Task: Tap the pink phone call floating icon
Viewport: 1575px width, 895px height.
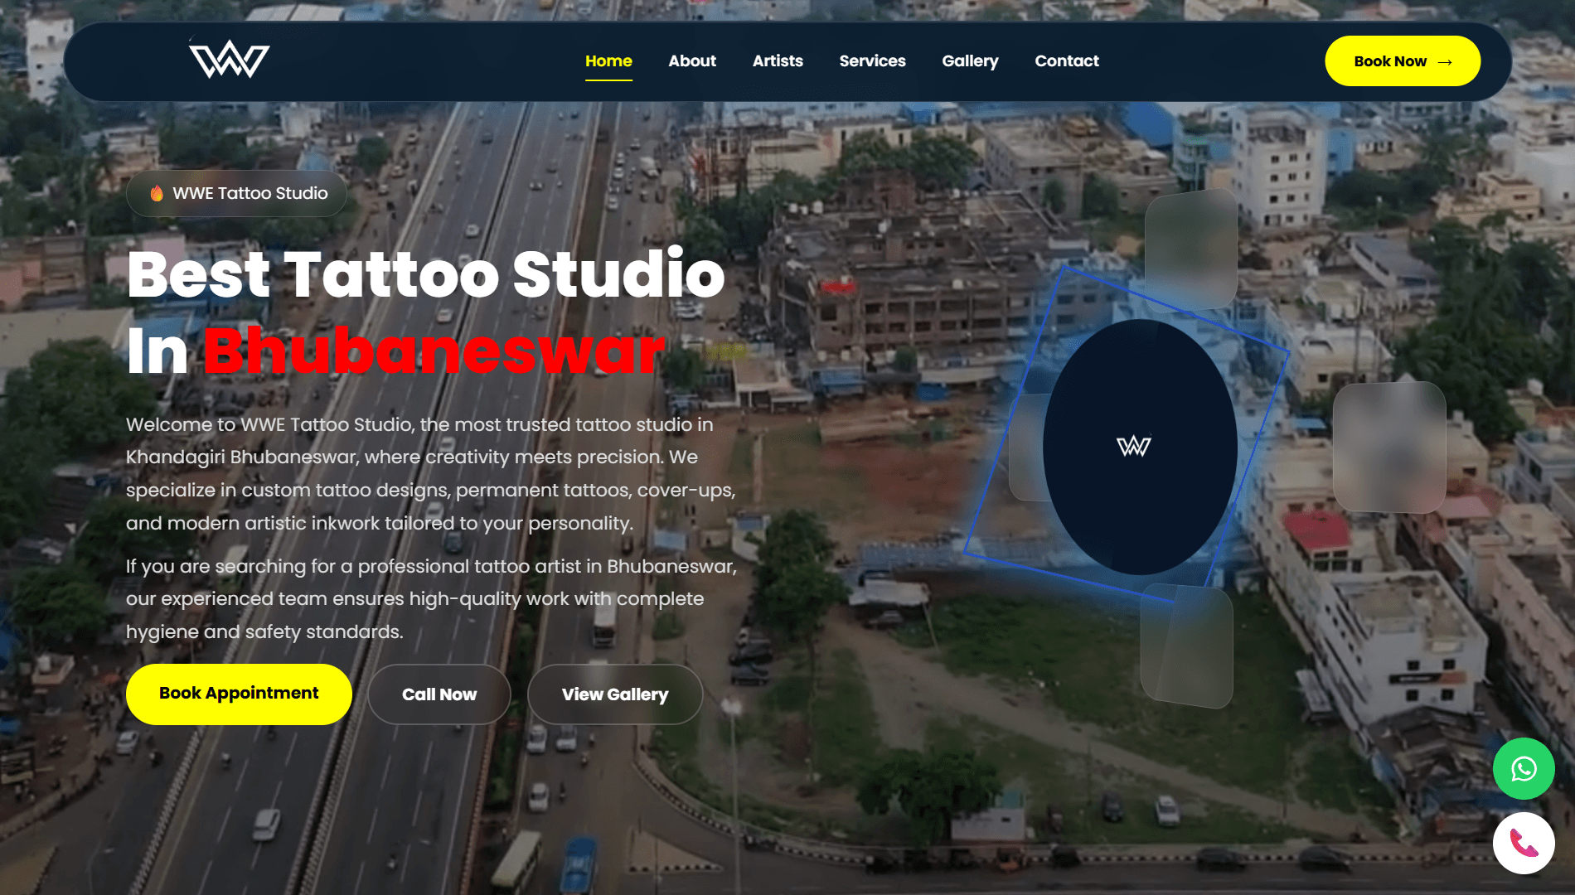Action: click(x=1524, y=844)
